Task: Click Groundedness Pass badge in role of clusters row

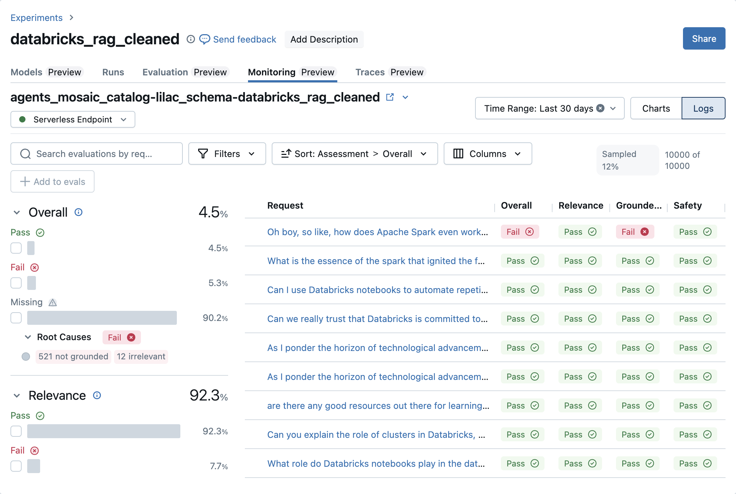Action: click(x=638, y=434)
